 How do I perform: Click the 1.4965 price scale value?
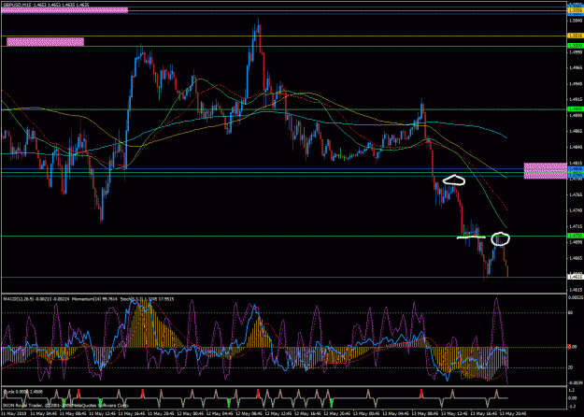(576, 68)
